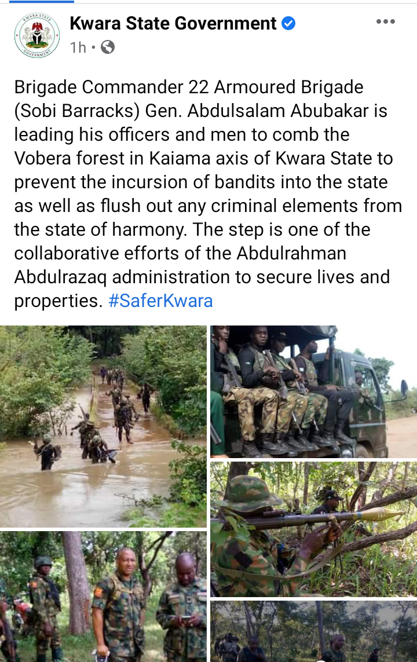
Task: Click the Kwara State Government profile logo
Action: (x=37, y=35)
